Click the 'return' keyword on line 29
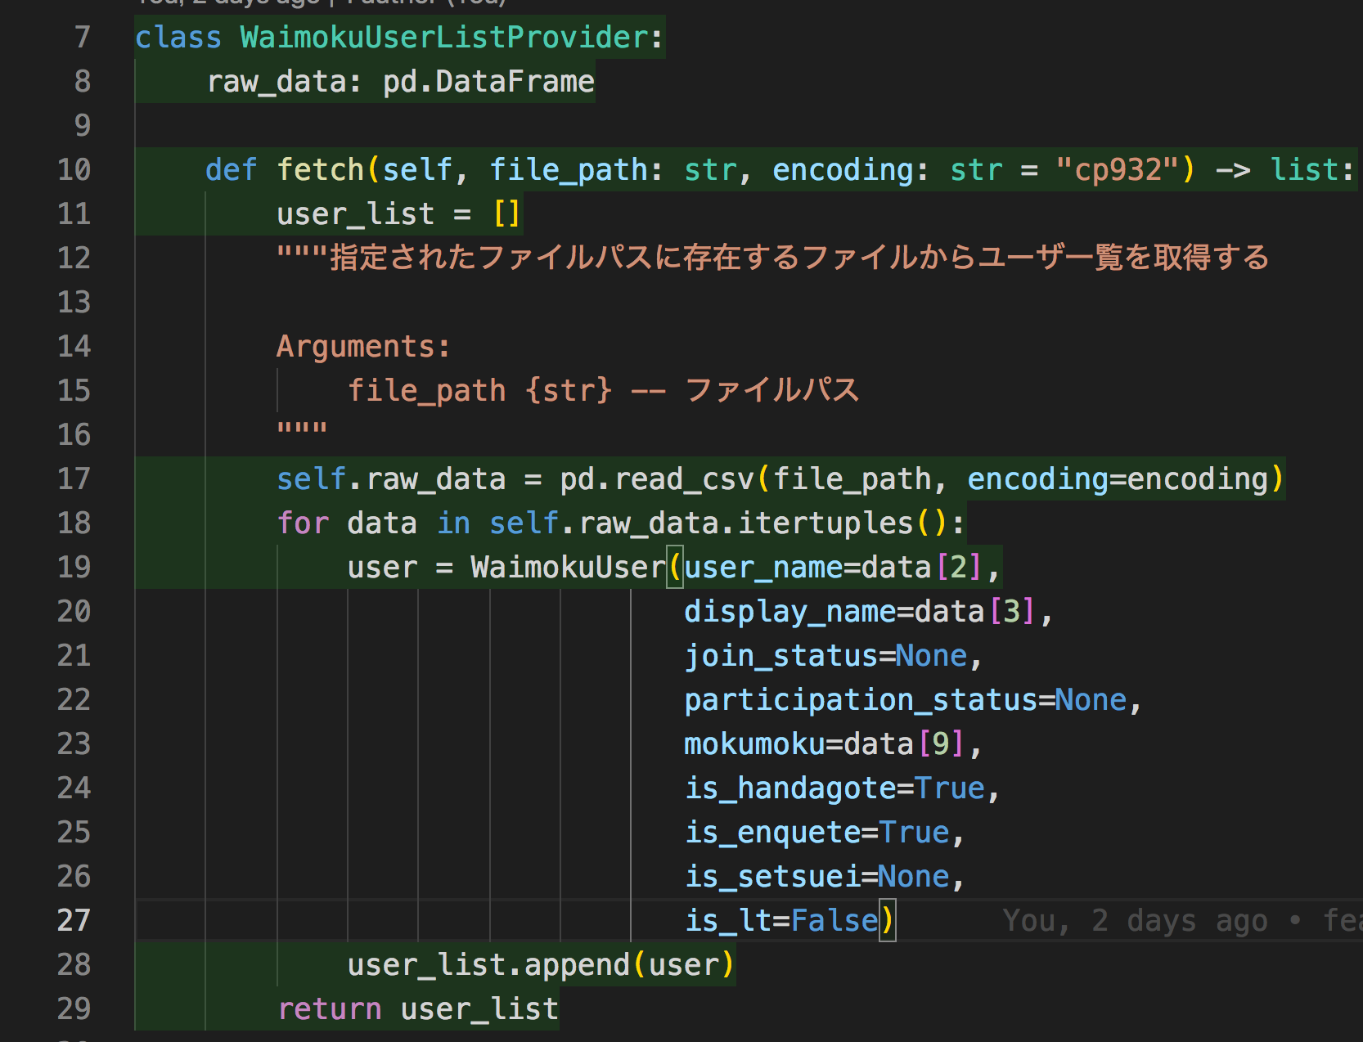 point(329,1009)
